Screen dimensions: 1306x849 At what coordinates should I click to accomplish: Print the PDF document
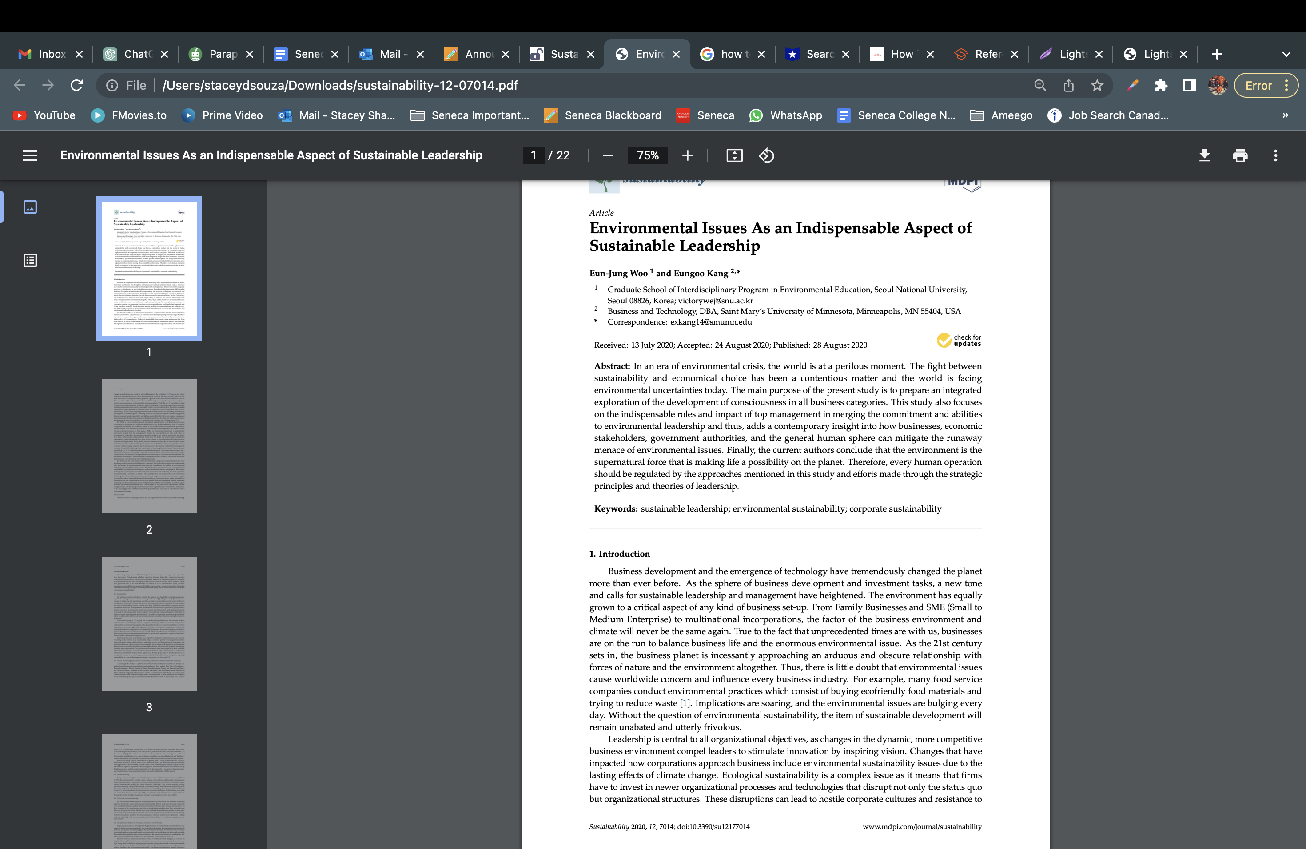1240,156
